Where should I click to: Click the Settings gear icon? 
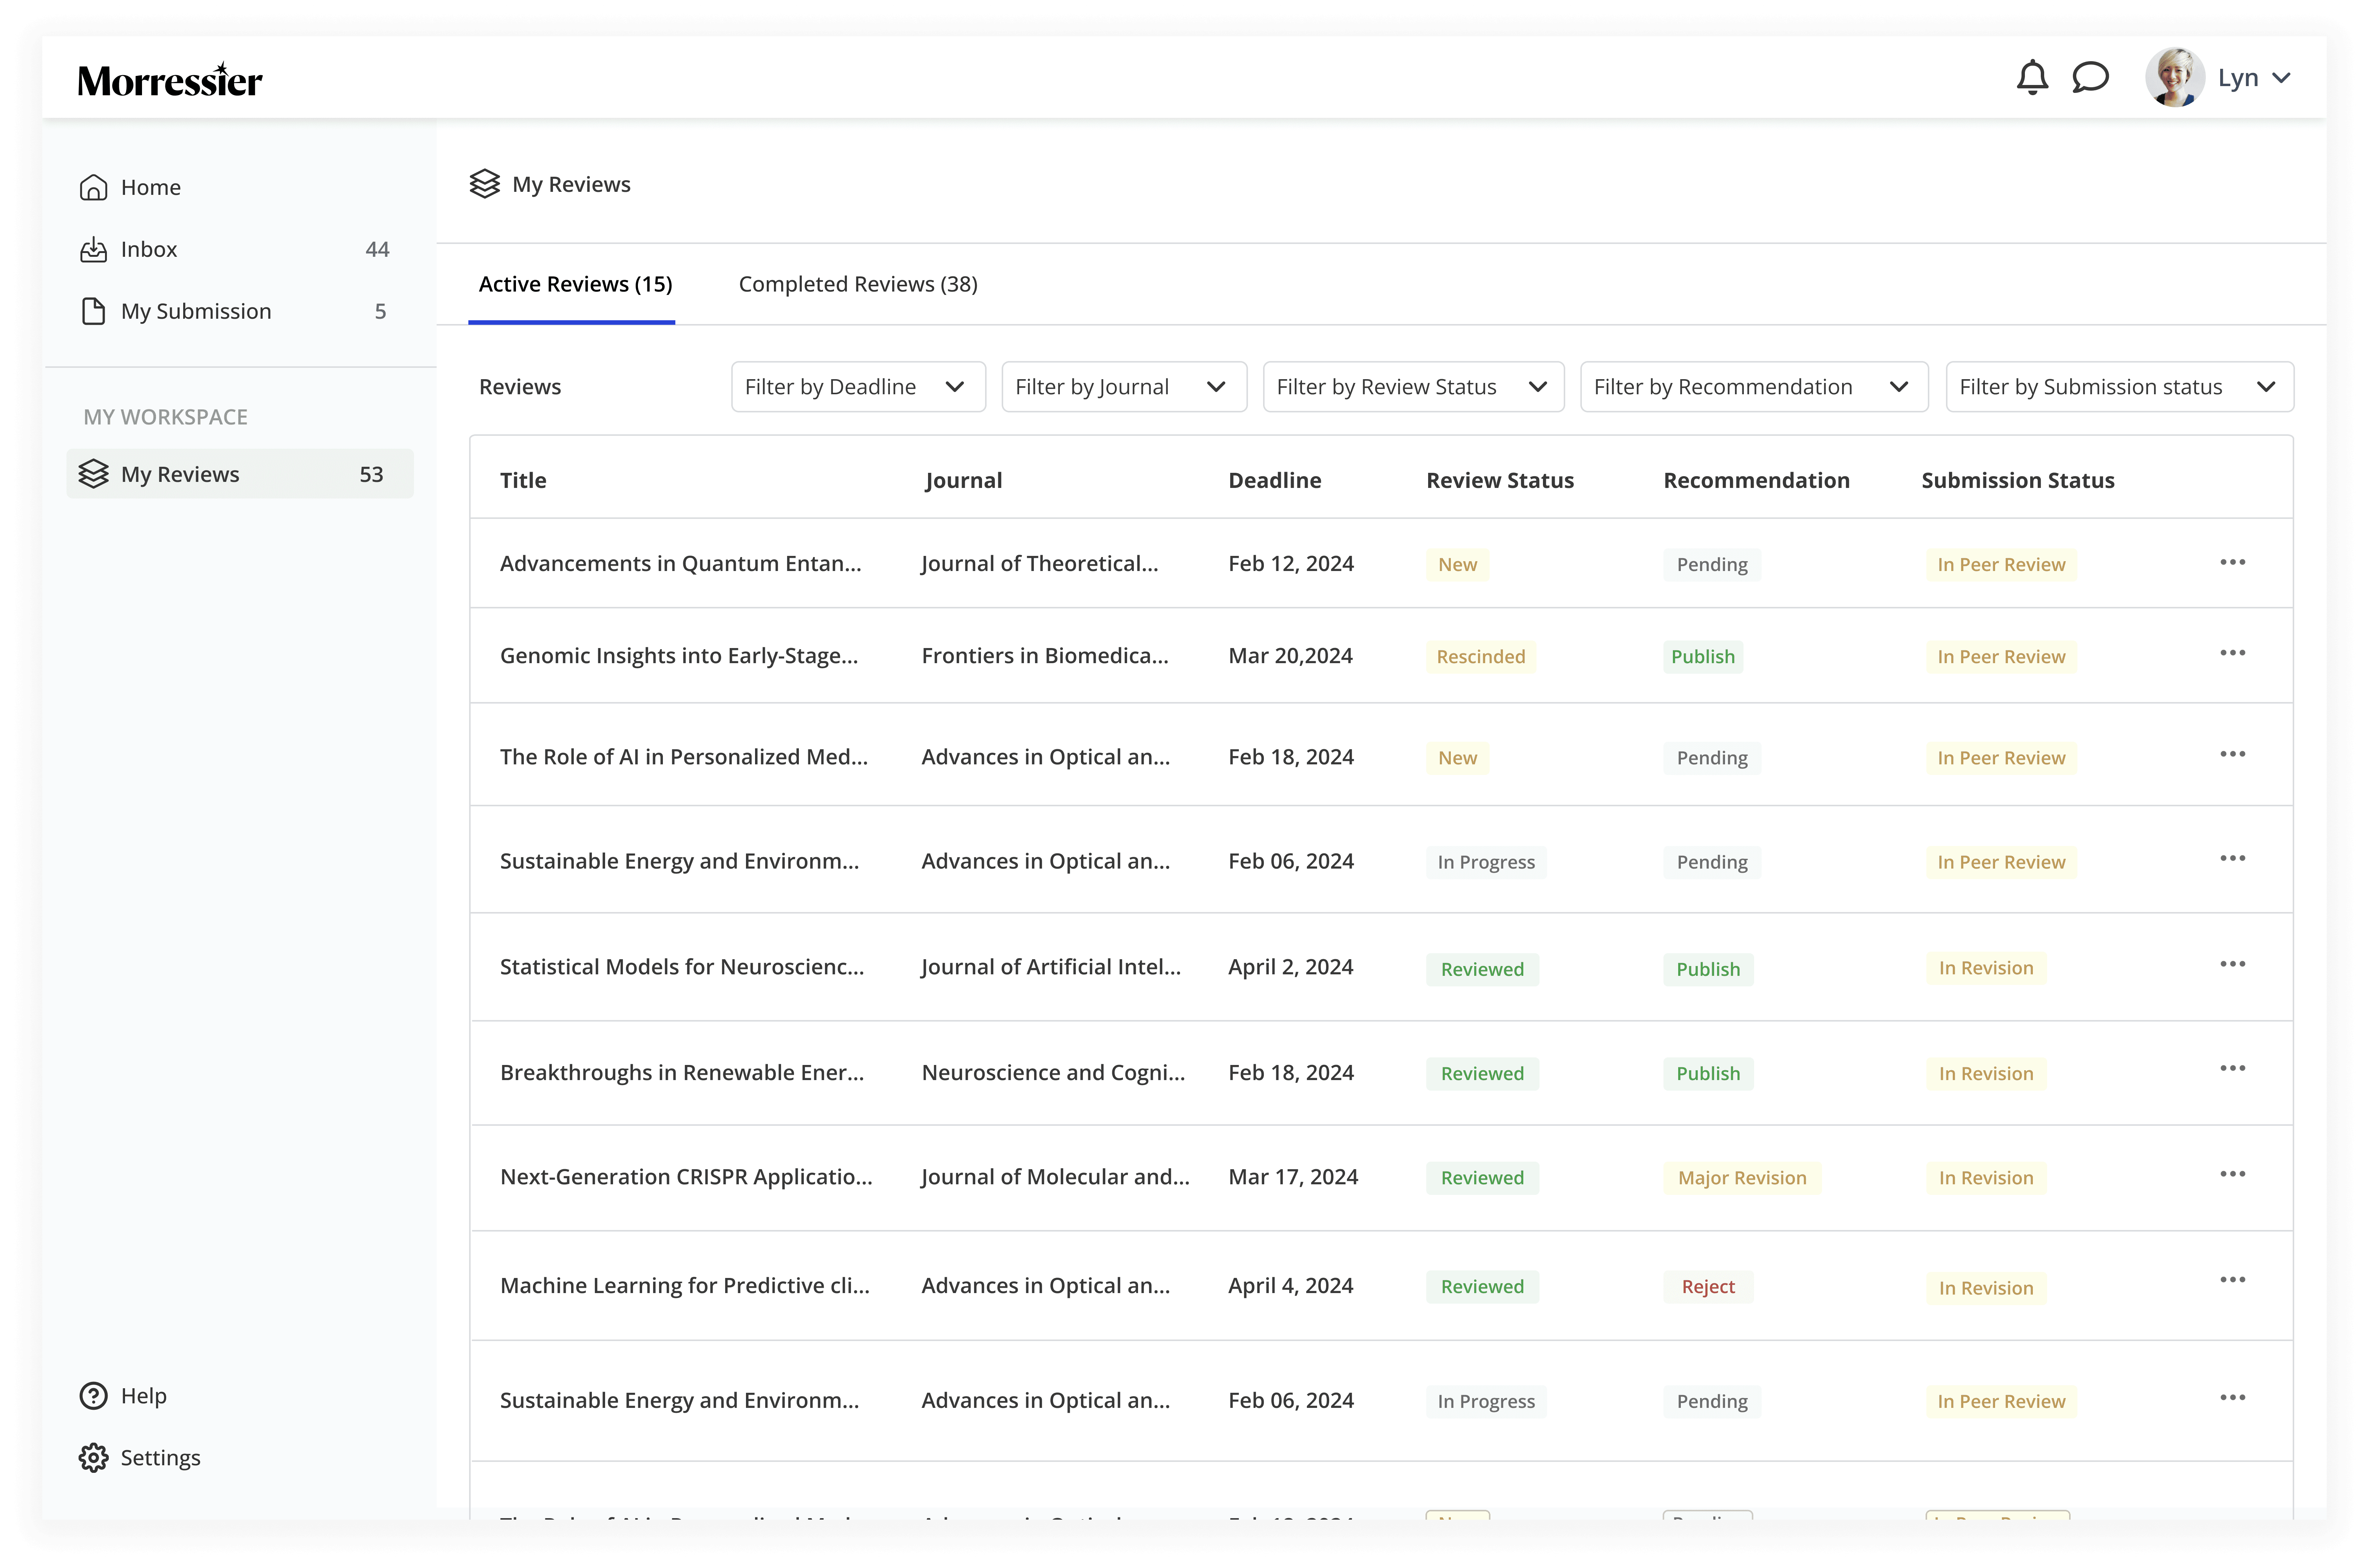click(x=93, y=1458)
